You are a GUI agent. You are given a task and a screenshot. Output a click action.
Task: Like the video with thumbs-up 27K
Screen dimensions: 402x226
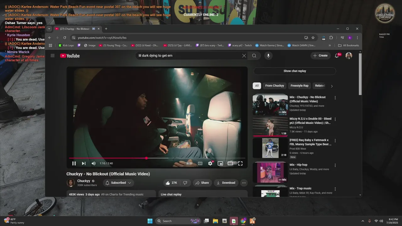(171, 183)
